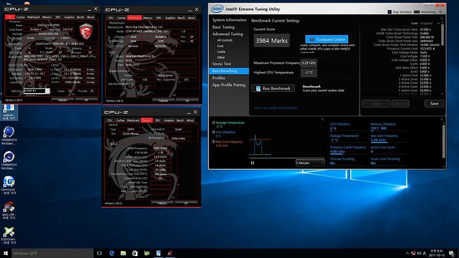Open the socket Selection dropdown in CPU-Z
The width and height of the screenshot is (459, 258).
(x=36, y=91)
